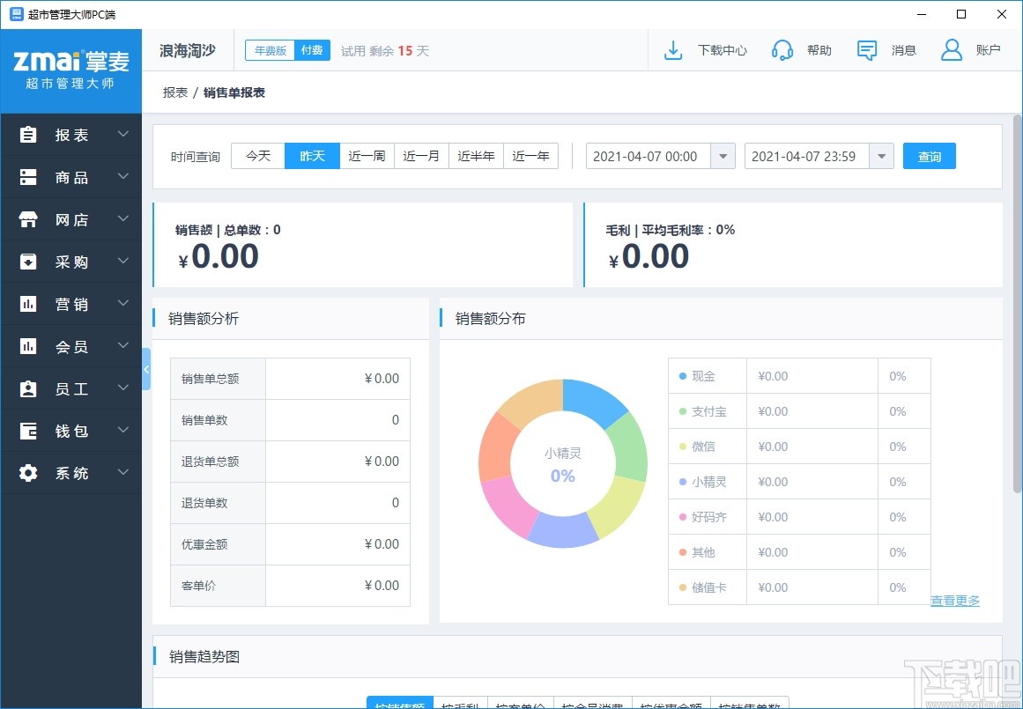Switch the plan toggle to 年费版

click(x=270, y=50)
